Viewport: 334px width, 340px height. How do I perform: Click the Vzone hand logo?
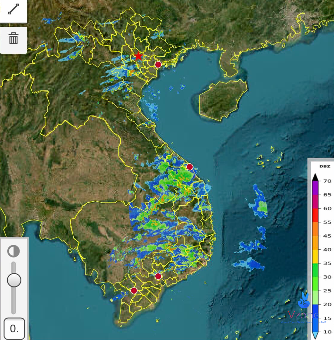304,301
